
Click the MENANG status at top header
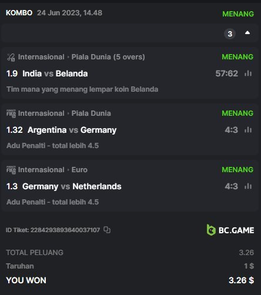click(x=238, y=14)
